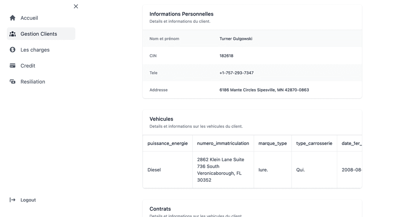Viewport: 411px width, 217px height.
Task: Select the Informations Personnelles heading
Action: point(182,14)
